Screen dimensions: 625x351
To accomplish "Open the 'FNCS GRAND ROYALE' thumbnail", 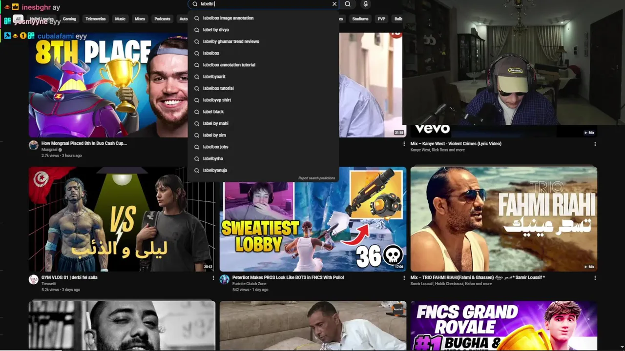I will tap(503, 326).
